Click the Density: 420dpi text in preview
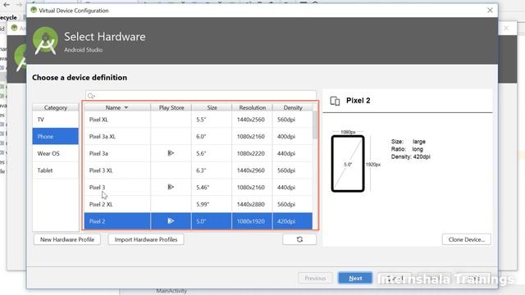The image size is (525, 295). point(410,157)
